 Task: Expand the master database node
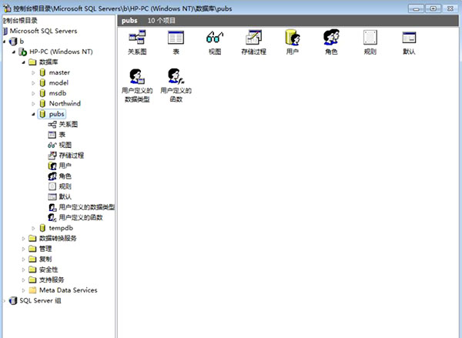pyautogui.click(x=33, y=72)
